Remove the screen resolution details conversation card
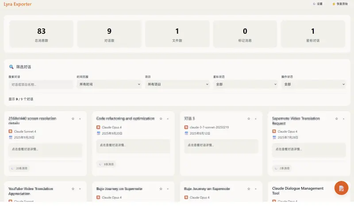The width and height of the screenshot is (354, 206). point(80,119)
